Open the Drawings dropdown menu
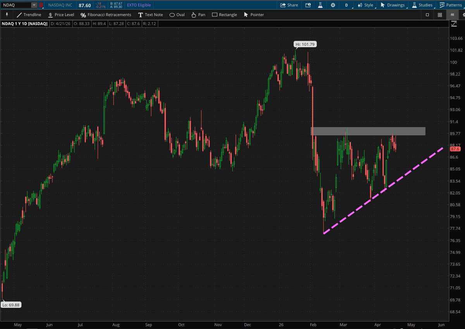The image size is (465, 329). (393, 5)
